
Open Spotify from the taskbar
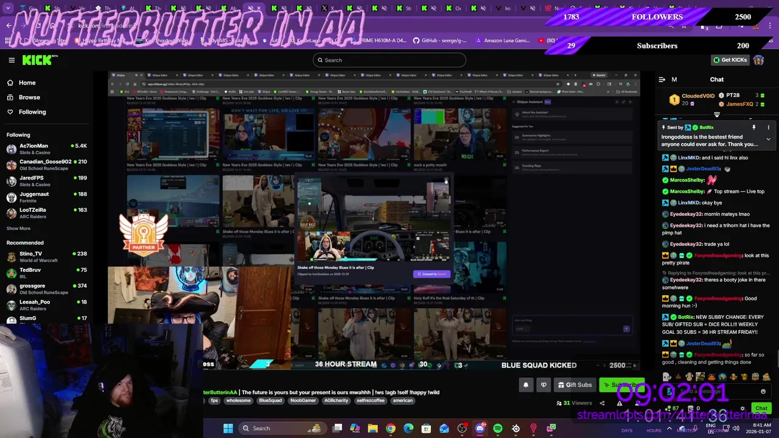click(x=498, y=428)
